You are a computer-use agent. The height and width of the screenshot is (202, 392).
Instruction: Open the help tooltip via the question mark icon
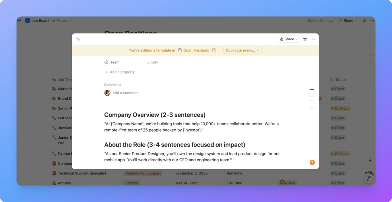(x=214, y=50)
